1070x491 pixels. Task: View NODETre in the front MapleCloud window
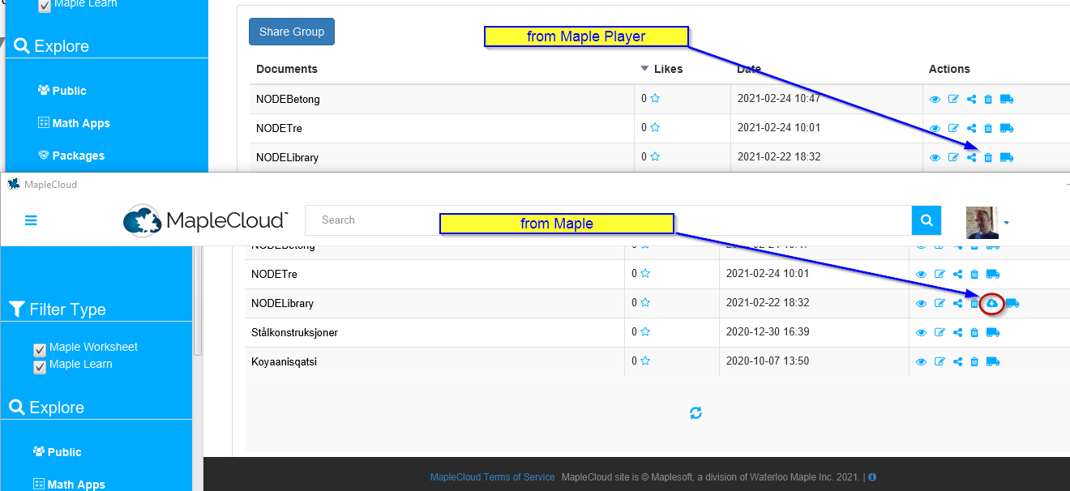[921, 274]
